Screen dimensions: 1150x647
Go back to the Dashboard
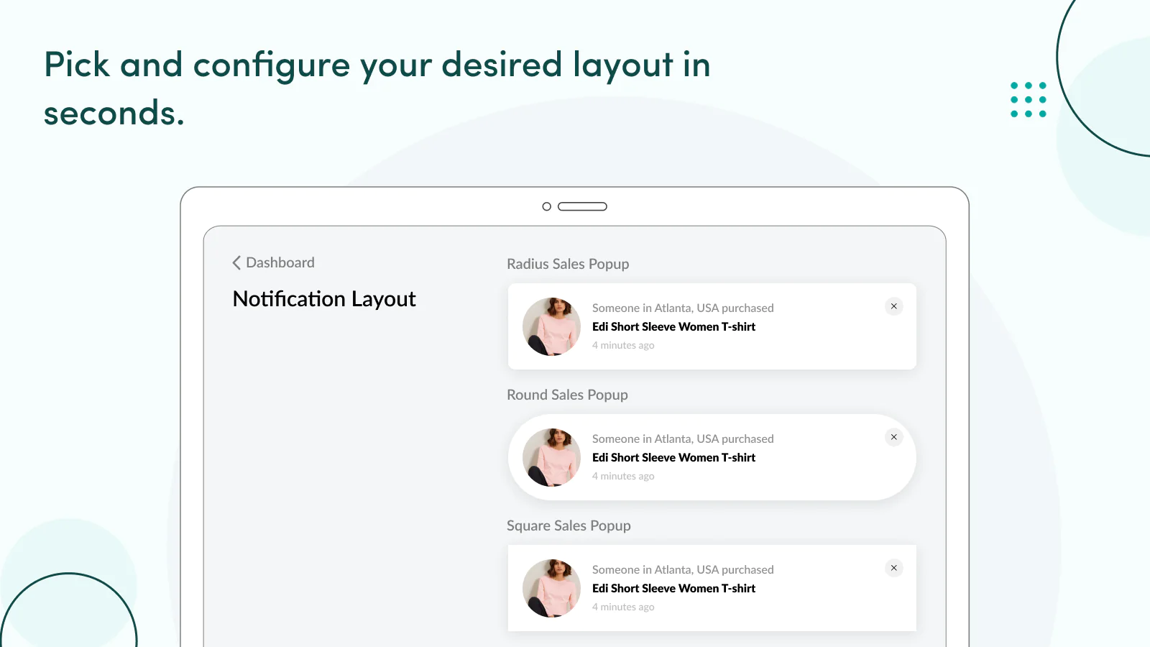point(274,262)
